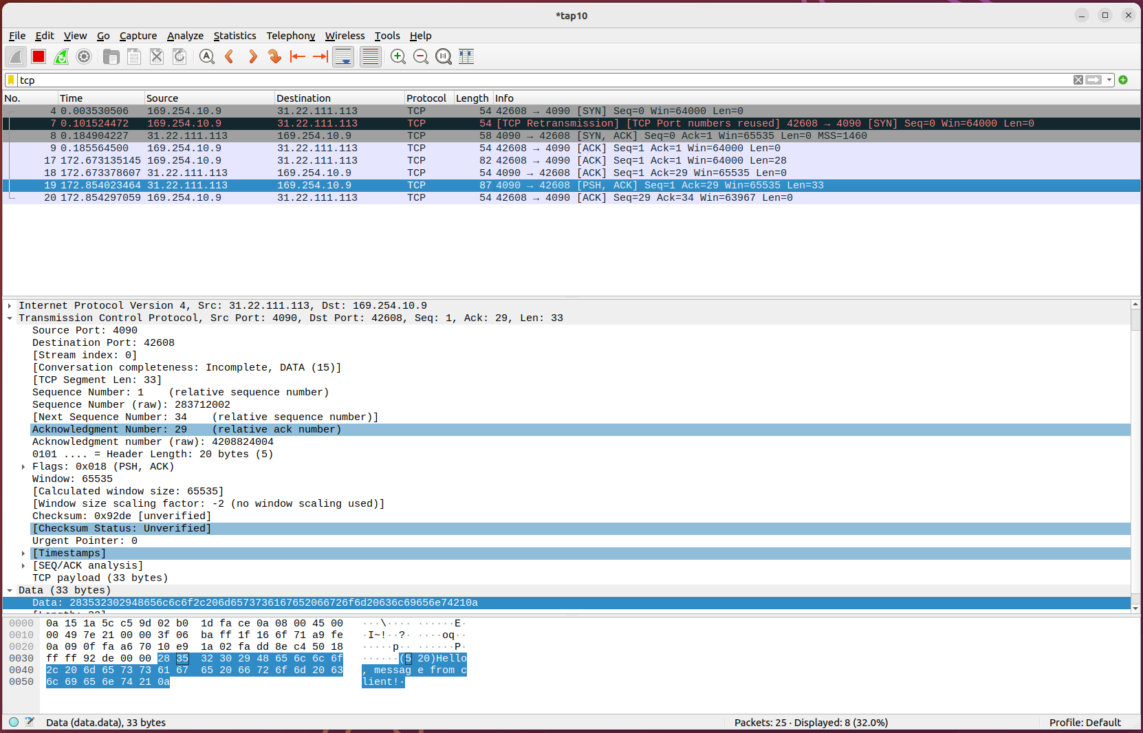Screen dimensions: 1143x733
Task: Open Find a packet magnifier icon
Action: pos(207,56)
